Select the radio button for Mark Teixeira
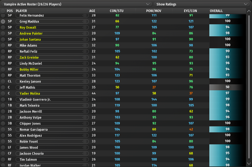The width and height of the screenshot is (252, 167). (3, 105)
